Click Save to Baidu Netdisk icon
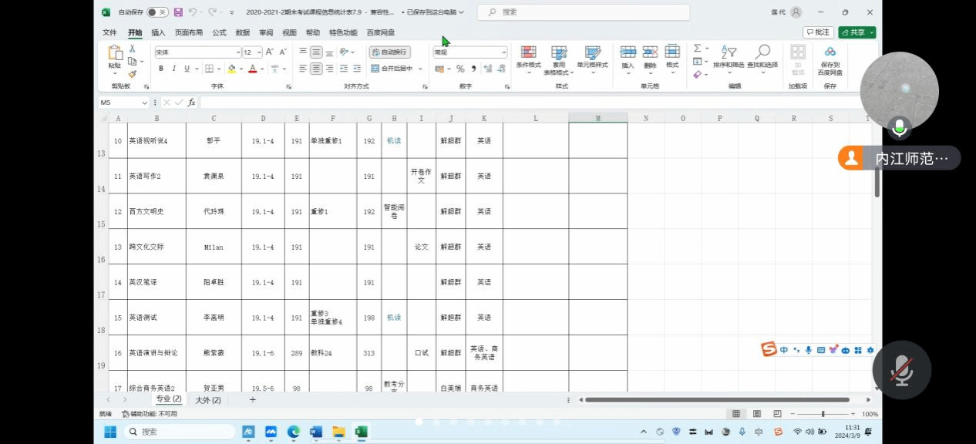Image resolution: width=976 pixels, height=444 pixels. pos(830,52)
